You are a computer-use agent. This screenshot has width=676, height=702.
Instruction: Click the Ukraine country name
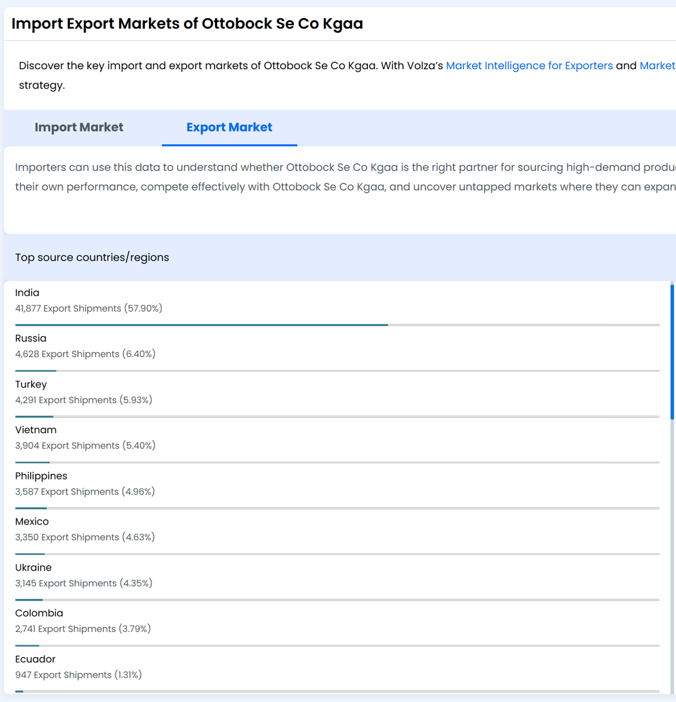[x=33, y=567]
